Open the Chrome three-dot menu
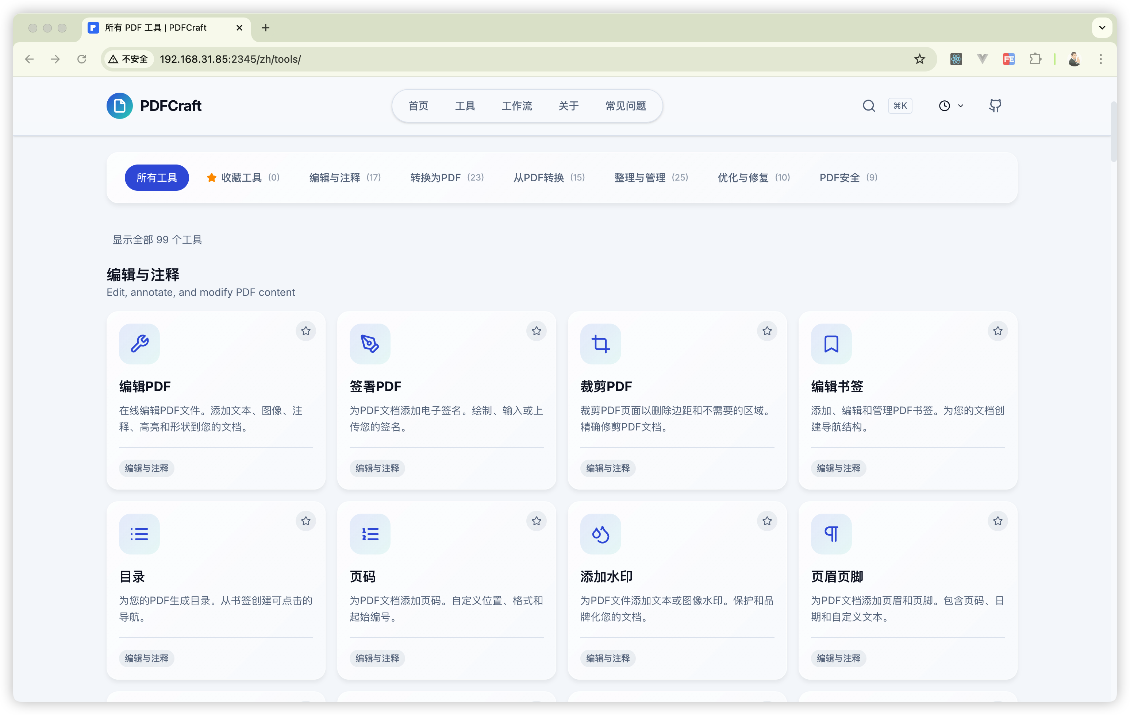This screenshot has width=1130, height=715. pos(1100,59)
